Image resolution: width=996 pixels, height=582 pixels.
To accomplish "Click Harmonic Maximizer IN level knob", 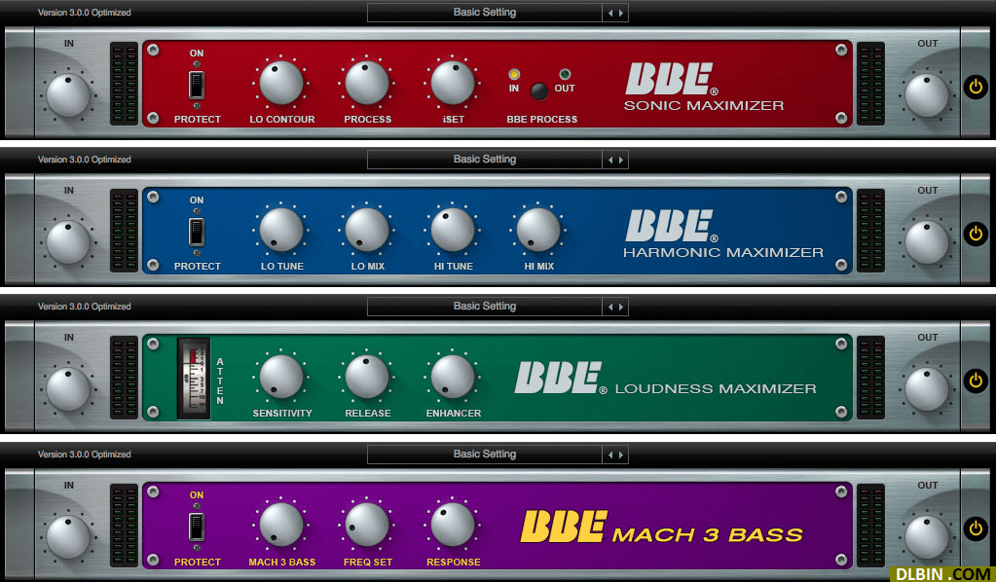I will tap(68, 242).
